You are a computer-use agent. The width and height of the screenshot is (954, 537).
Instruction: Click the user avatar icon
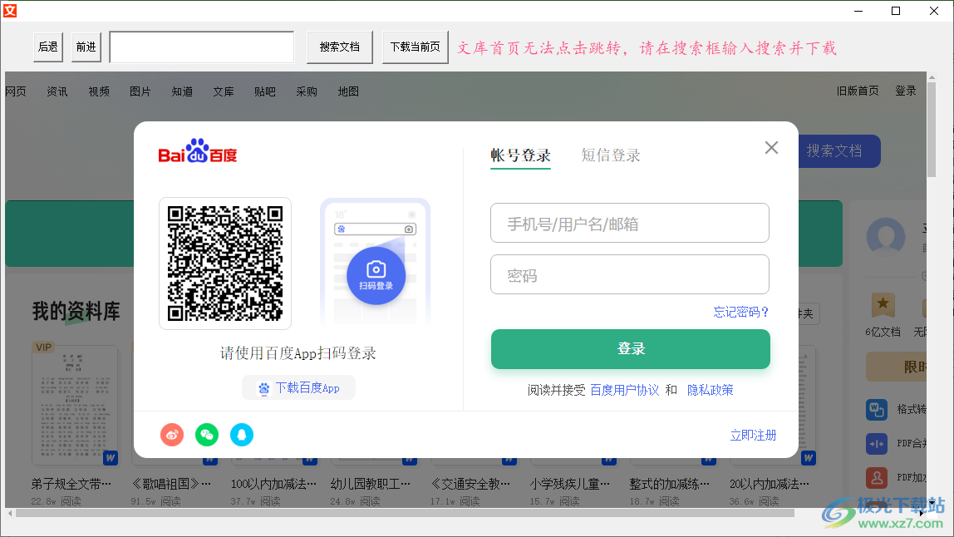(x=886, y=236)
